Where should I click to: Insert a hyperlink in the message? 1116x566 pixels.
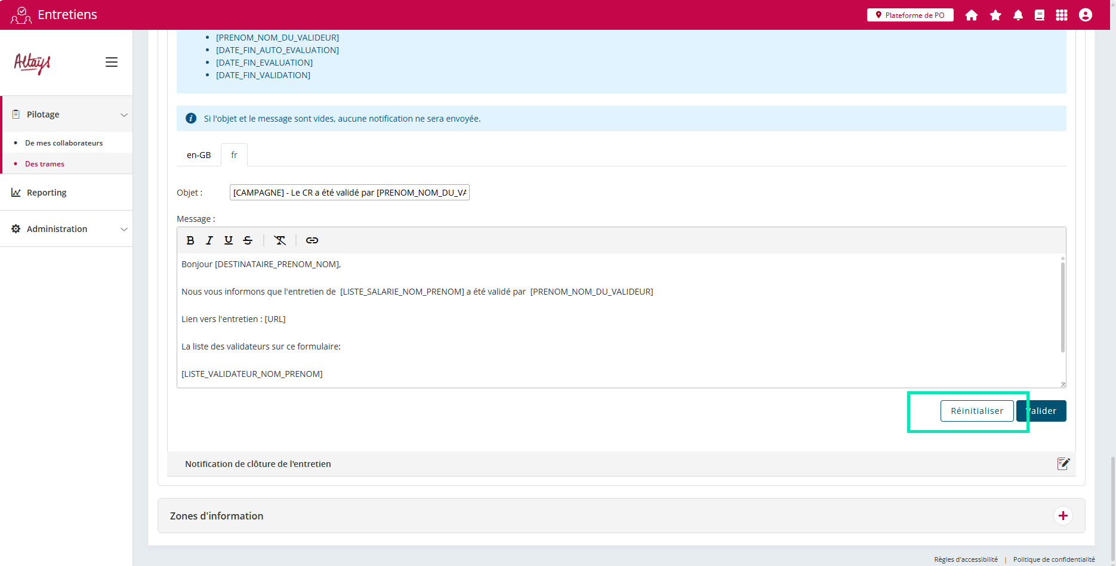(x=312, y=240)
